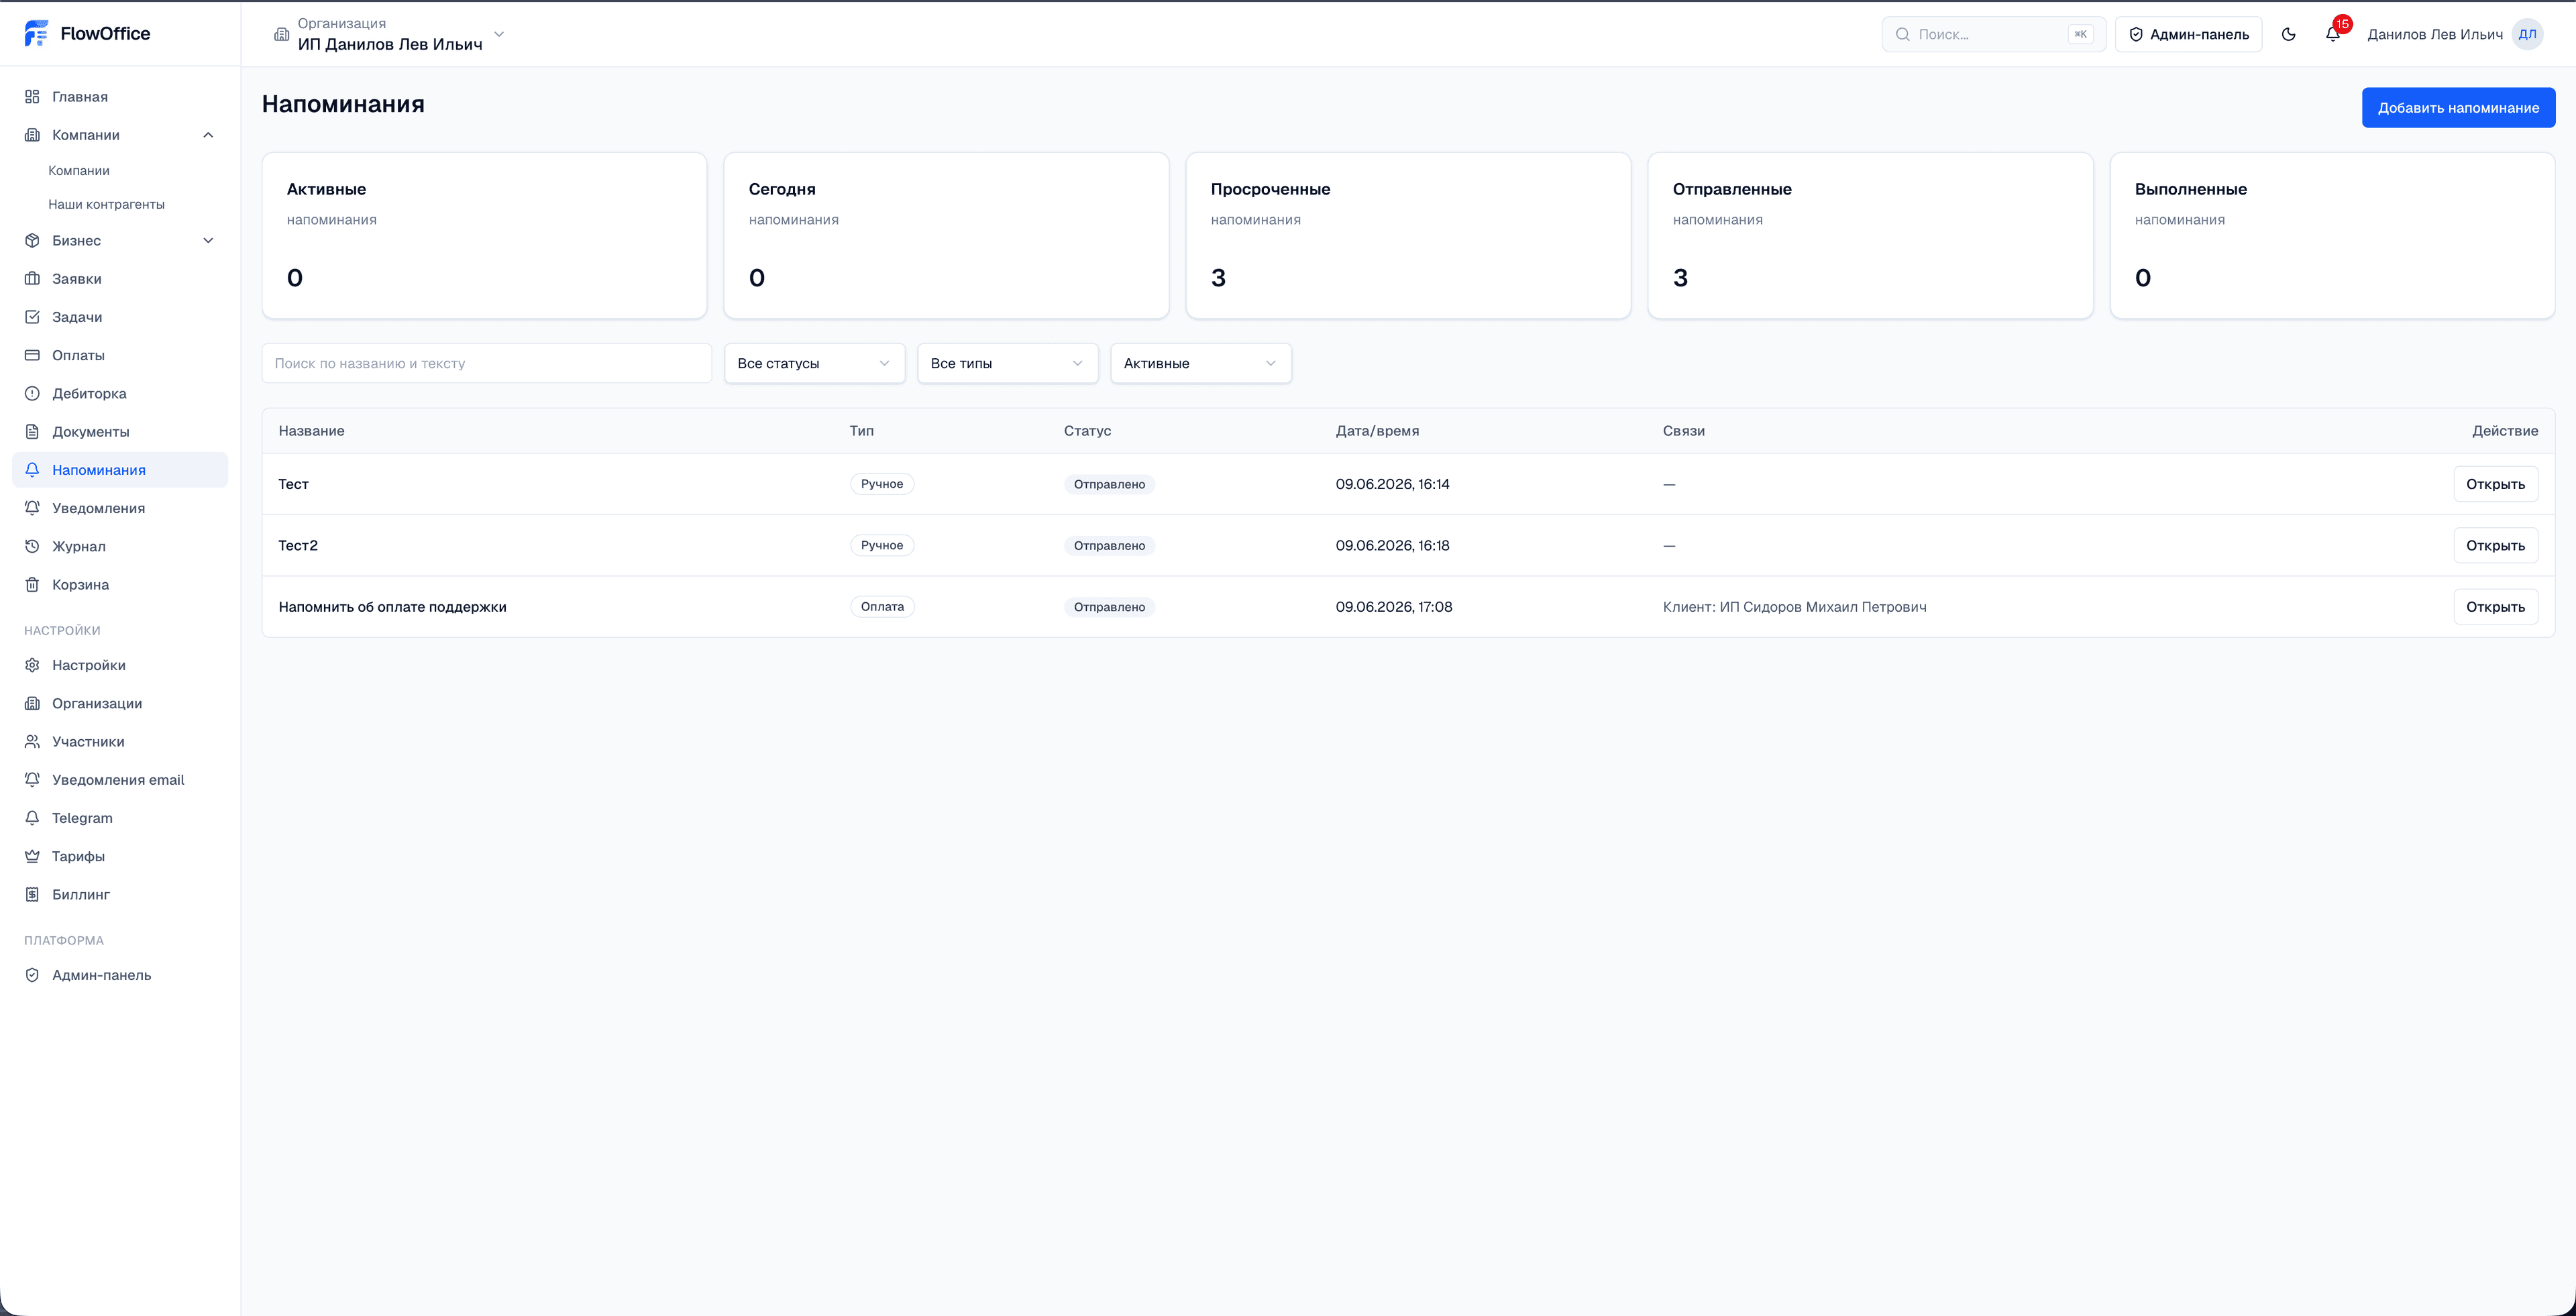2576x1316 pixels.
Task: Click the ДЛ user avatar
Action: coord(2527,34)
